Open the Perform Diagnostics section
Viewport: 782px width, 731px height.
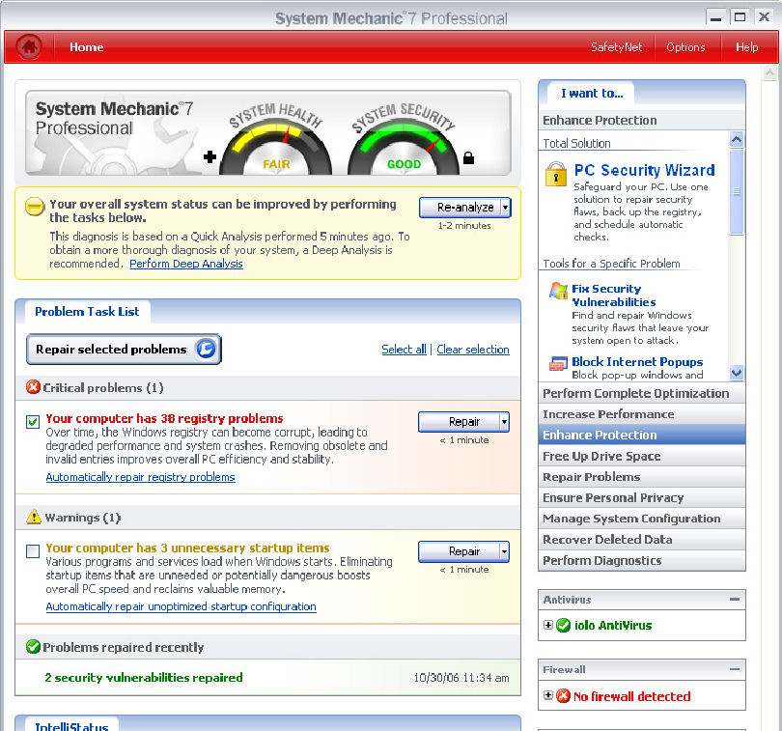[642, 560]
